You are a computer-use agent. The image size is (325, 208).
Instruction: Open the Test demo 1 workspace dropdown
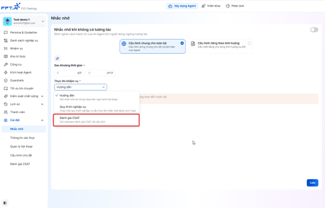pyautogui.click(x=42, y=21)
